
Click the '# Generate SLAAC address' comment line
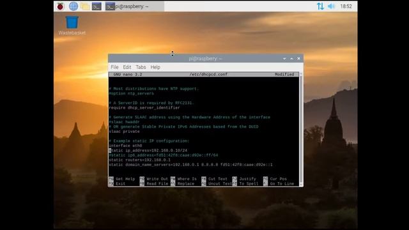tap(189, 117)
